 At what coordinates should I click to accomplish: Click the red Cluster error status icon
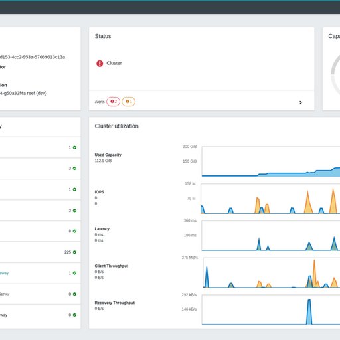point(100,64)
